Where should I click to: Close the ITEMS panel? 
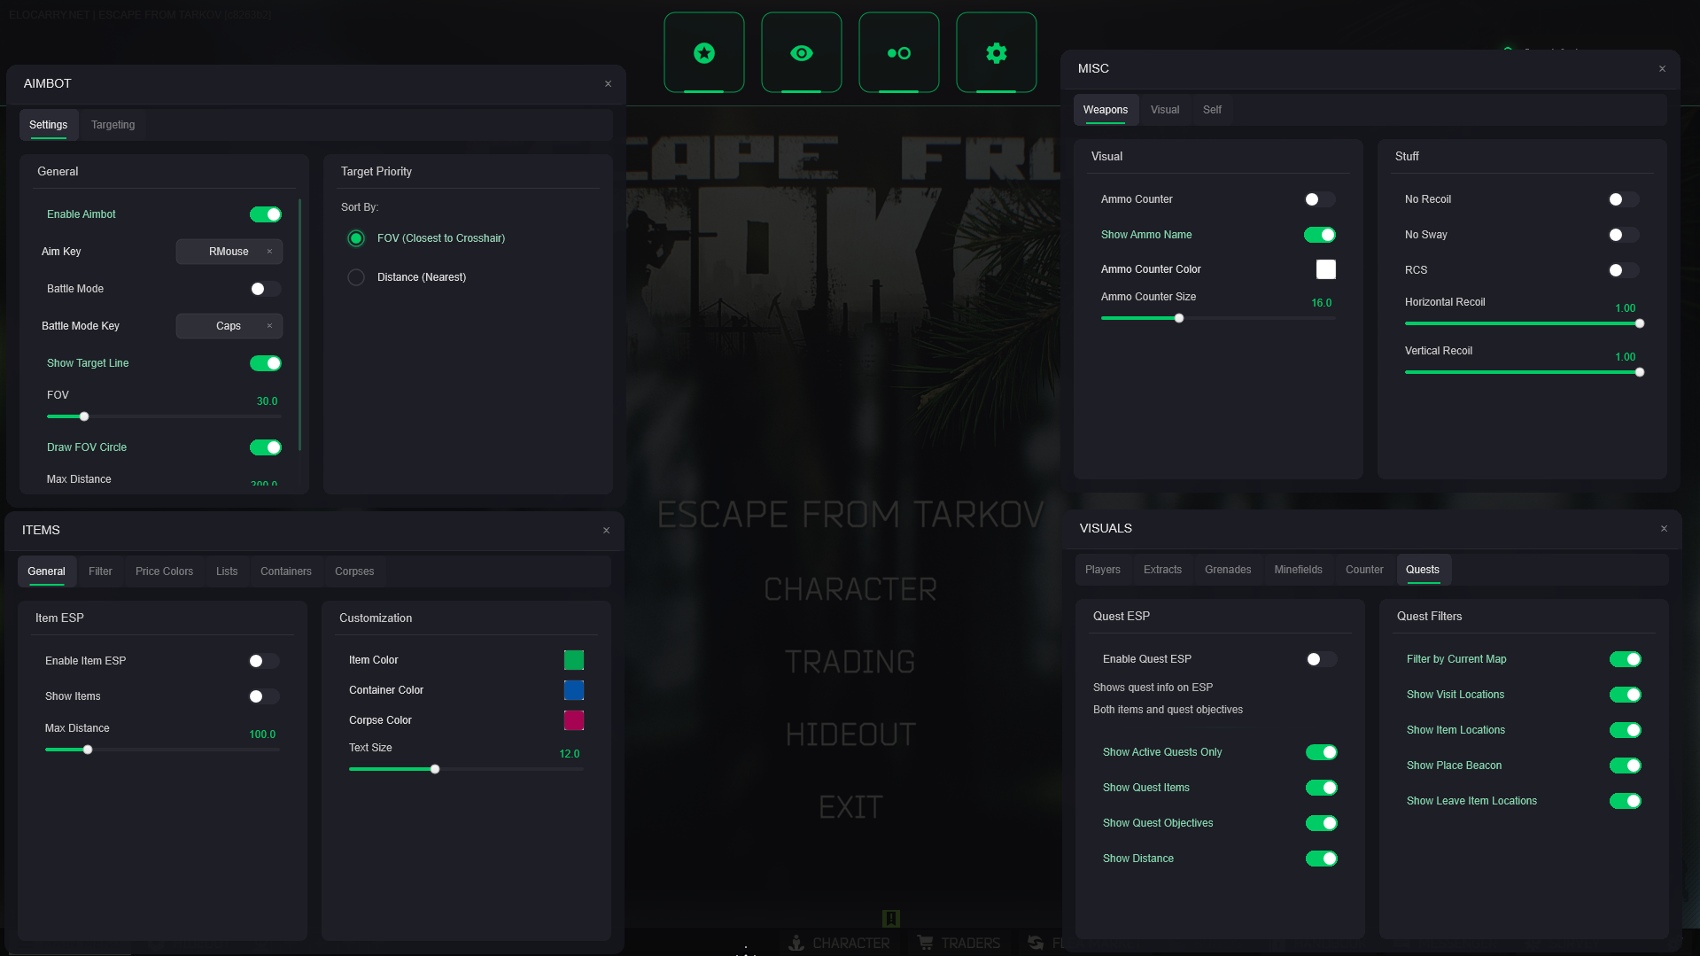tap(606, 531)
